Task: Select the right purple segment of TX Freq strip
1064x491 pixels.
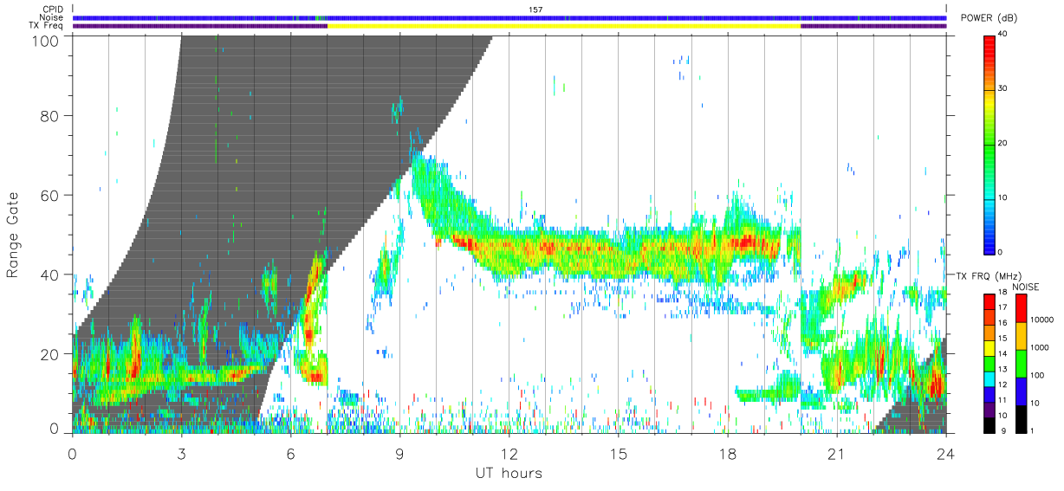Action: point(873,26)
